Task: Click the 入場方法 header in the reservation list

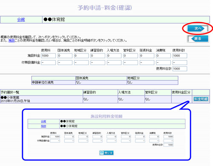Action: [124, 93]
